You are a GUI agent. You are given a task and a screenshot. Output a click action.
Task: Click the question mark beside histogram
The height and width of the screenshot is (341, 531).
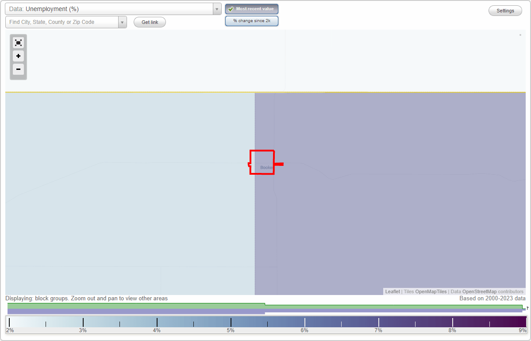[527, 308]
